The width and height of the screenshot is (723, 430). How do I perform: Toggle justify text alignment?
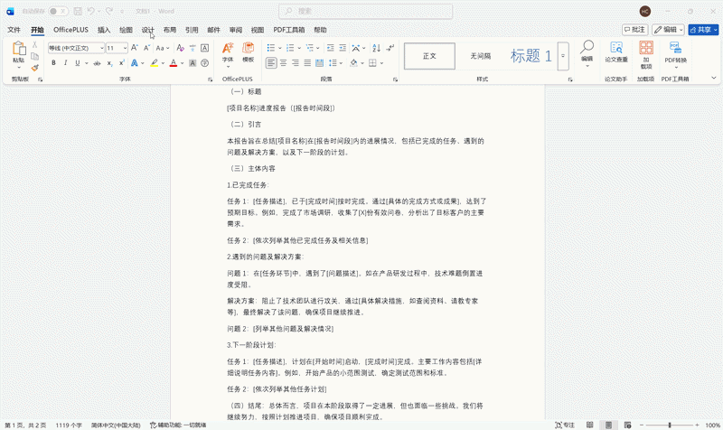(x=307, y=63)
